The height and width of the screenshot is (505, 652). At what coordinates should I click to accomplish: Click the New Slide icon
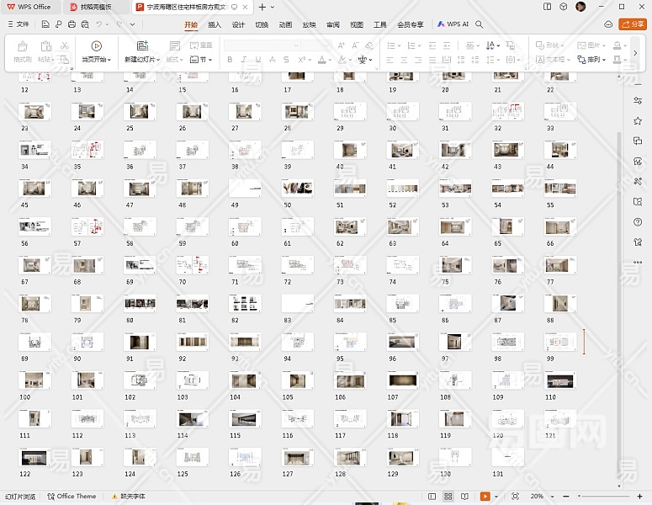[141, 46]
